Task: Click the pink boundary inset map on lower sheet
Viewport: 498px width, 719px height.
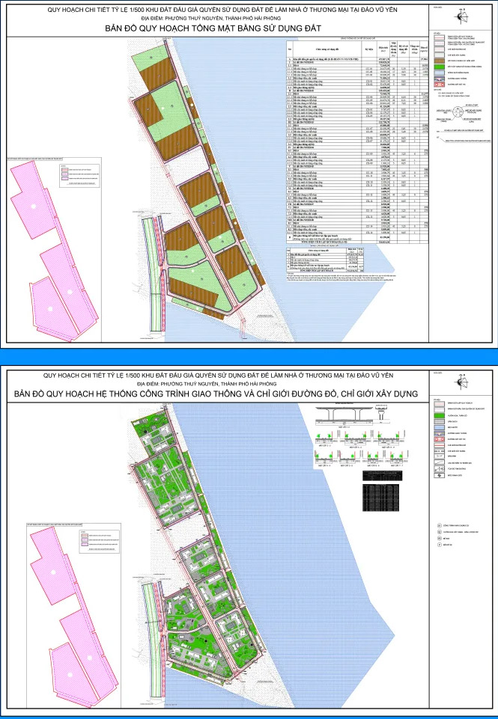Action: tap(73, 616)
